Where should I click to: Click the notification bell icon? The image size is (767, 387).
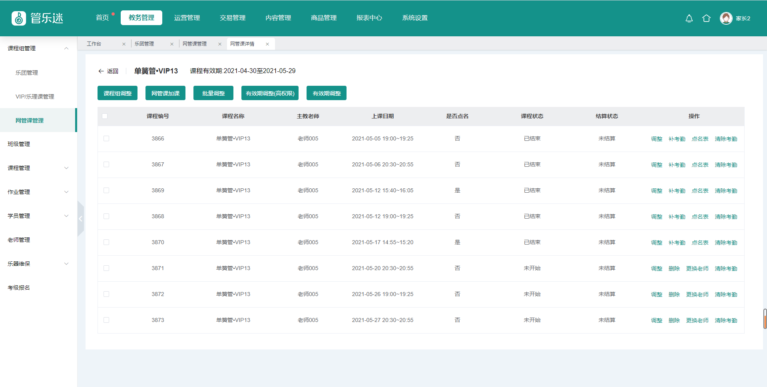(689, 18)
